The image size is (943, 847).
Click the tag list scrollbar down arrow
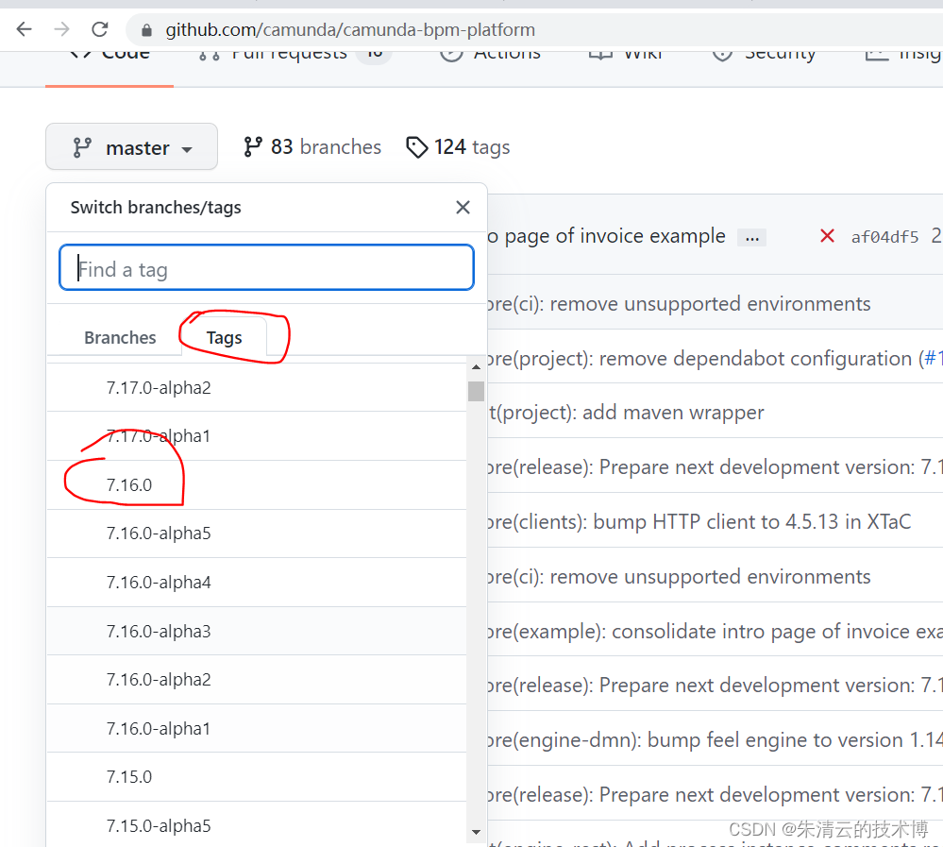click(x=477, y=833)
